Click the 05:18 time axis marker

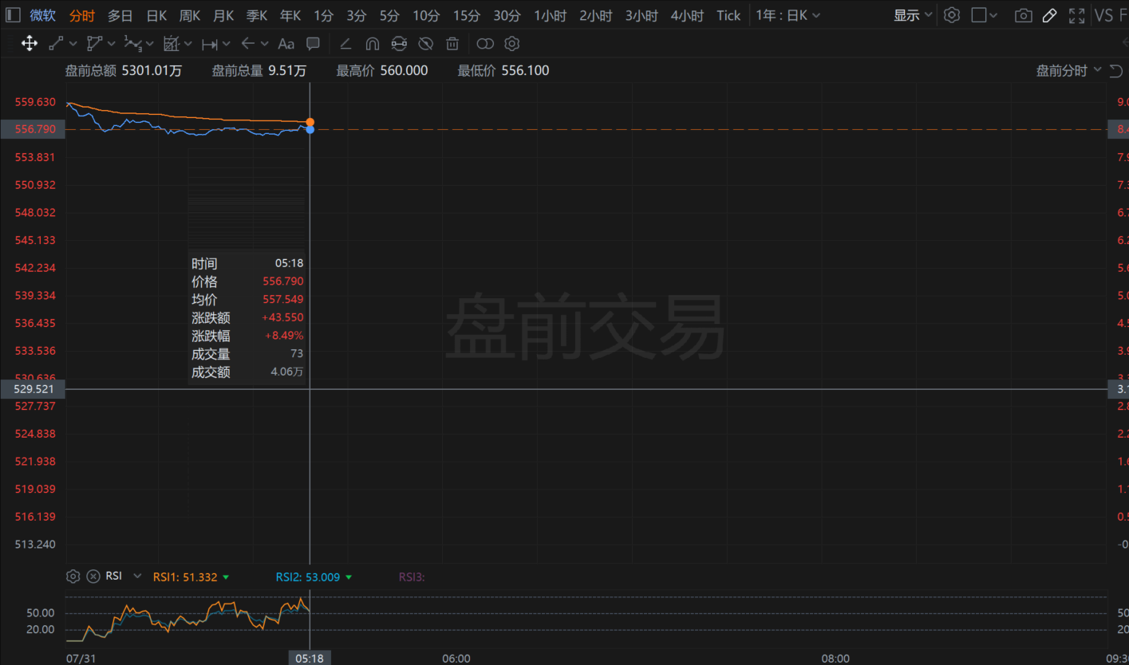click(310, 658)
